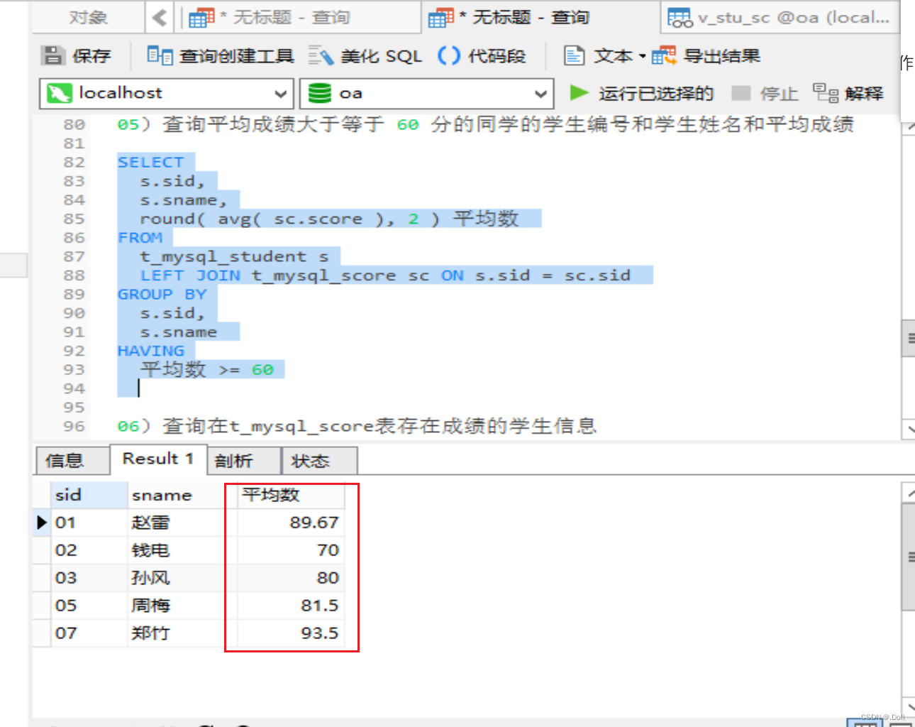
Task: Click the query builder tool icon
Action: point(160,55)
